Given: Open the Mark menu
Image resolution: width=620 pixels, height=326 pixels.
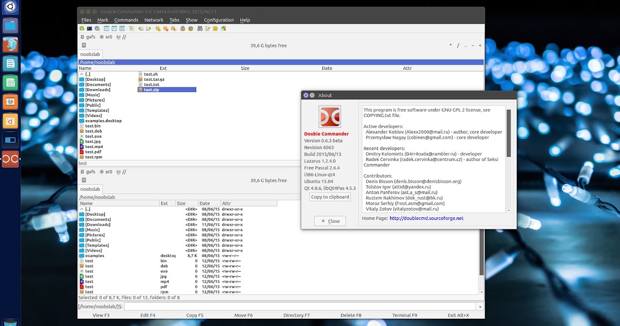Looking at the screenshot, I should click(x=103, y=20).
